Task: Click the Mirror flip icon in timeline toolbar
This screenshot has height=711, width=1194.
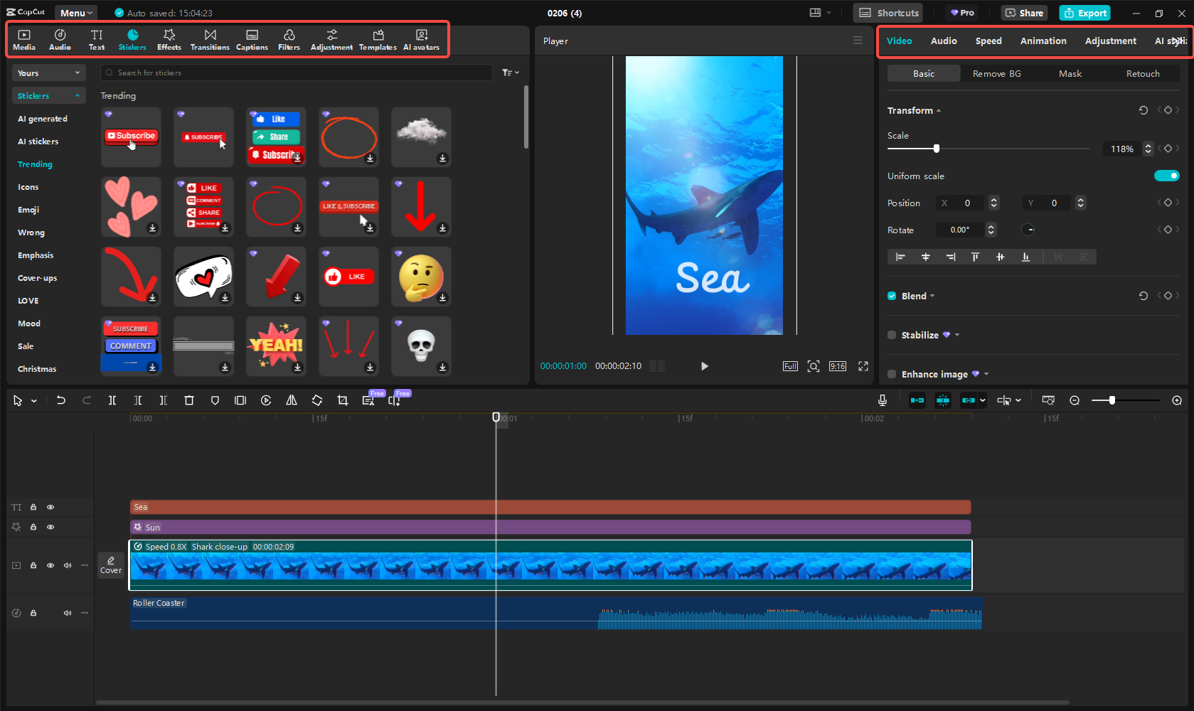Action: [292, 400]
